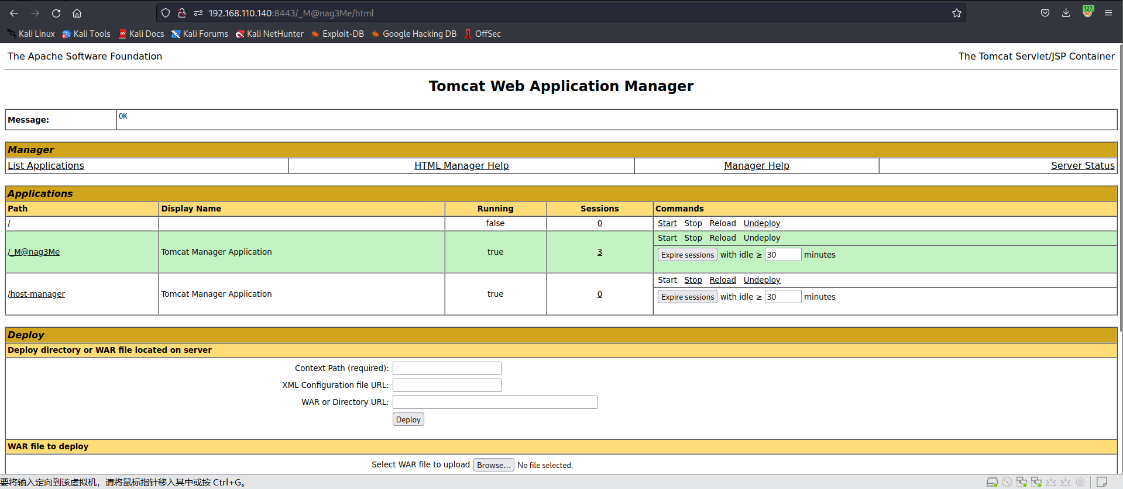Click the Deploy button
Image resolution: width=1123 pixels, height=489 pixels.
click(x=408, y=419)
